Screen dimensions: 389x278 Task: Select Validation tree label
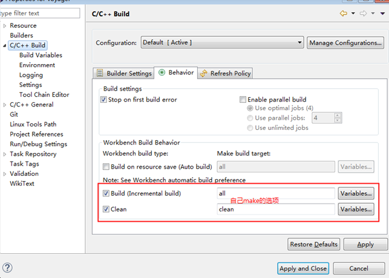pyautogui.click(x=24, y=173)
